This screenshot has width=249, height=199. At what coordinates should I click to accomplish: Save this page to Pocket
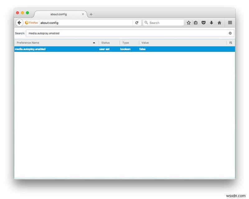click(204, 22)
